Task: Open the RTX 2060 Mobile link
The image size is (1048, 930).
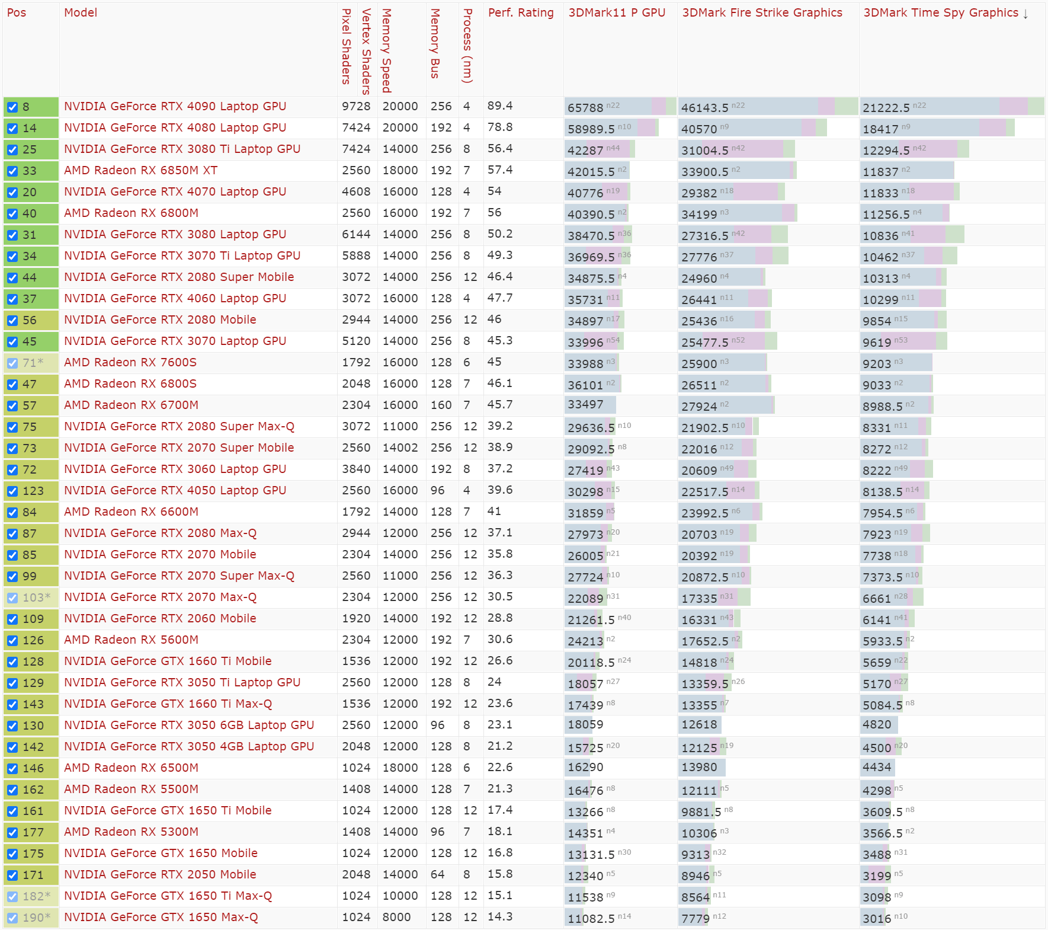Action: pyautogui.click(x=161, y=618)
